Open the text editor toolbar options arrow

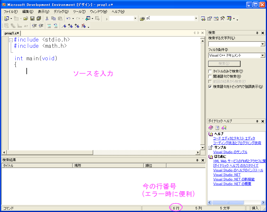tap(89, 27)
